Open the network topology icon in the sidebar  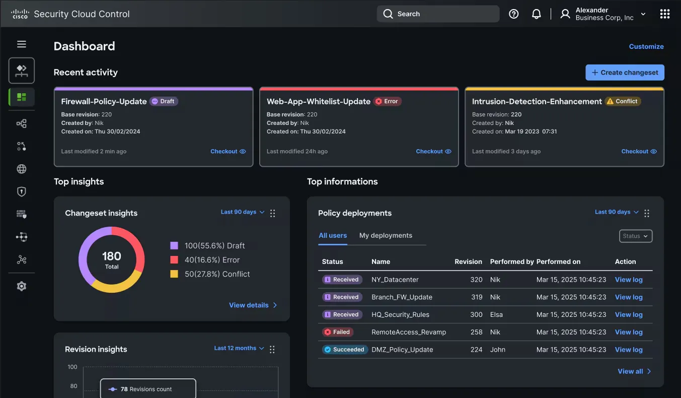[x=21, y=123]
